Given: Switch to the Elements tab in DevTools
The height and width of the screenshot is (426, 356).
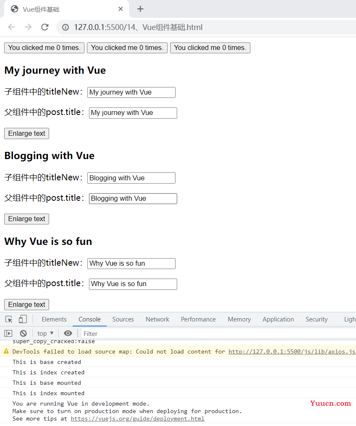Looking at the screenshot, I should 54,319.
